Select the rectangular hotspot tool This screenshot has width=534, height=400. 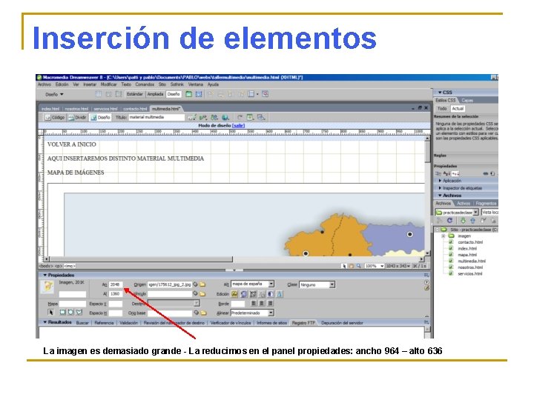click(x=62, y=313)
